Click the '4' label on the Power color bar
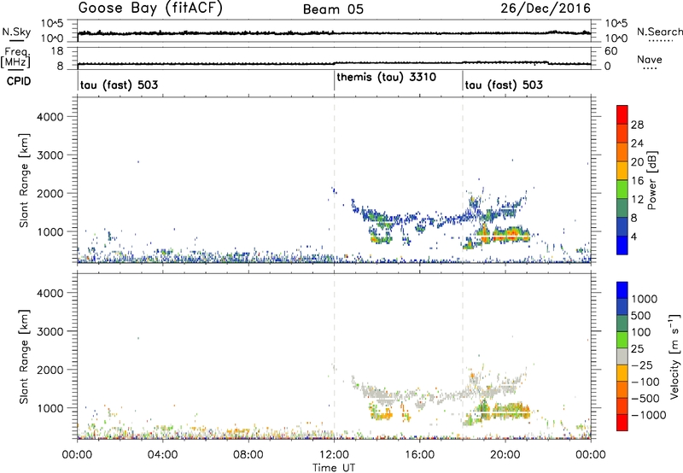The width and height of the screenshot is (683, 473). [x=634, y=237]
